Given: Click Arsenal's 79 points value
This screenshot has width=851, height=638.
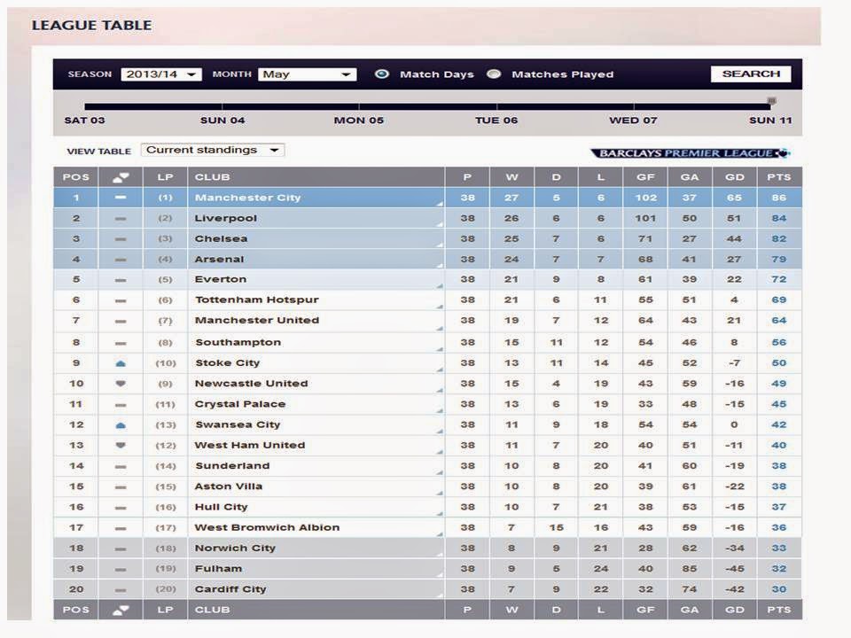Looking at the screenshot, I should [x=779, y=260].
